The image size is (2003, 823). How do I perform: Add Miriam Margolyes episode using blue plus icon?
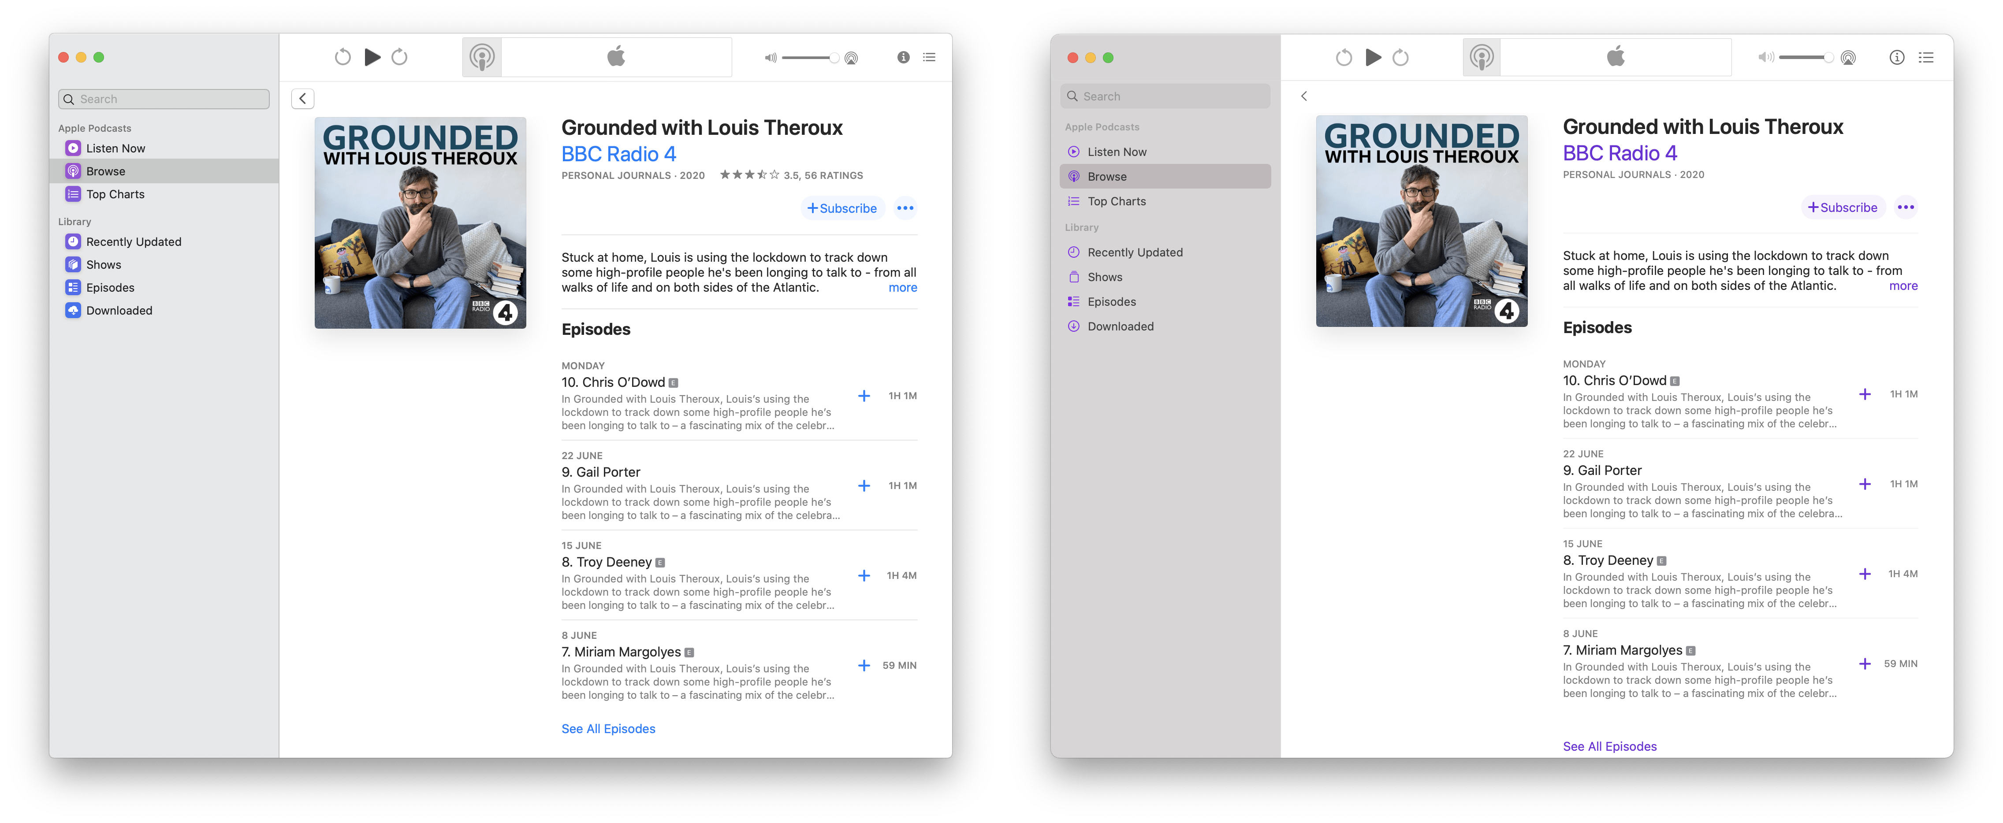tap(864, 666)
